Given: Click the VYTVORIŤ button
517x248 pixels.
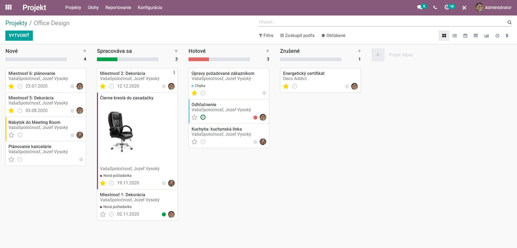Looking at the screenshot, I should [19, 36].
